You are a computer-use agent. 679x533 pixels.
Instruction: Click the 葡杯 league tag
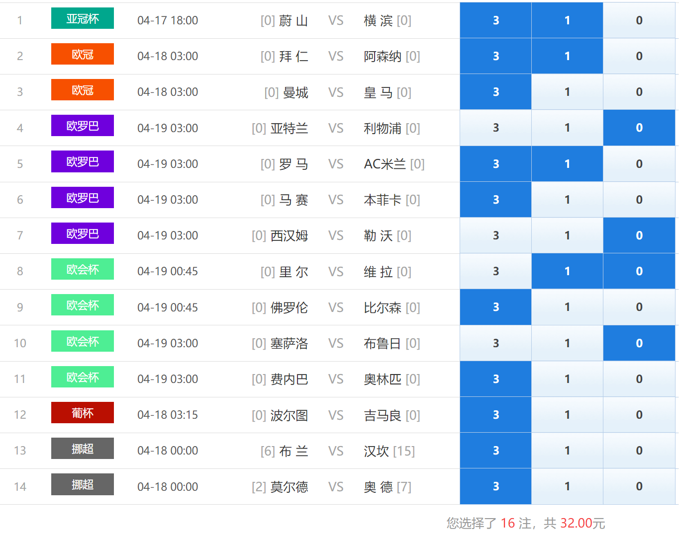pos(83,413)
